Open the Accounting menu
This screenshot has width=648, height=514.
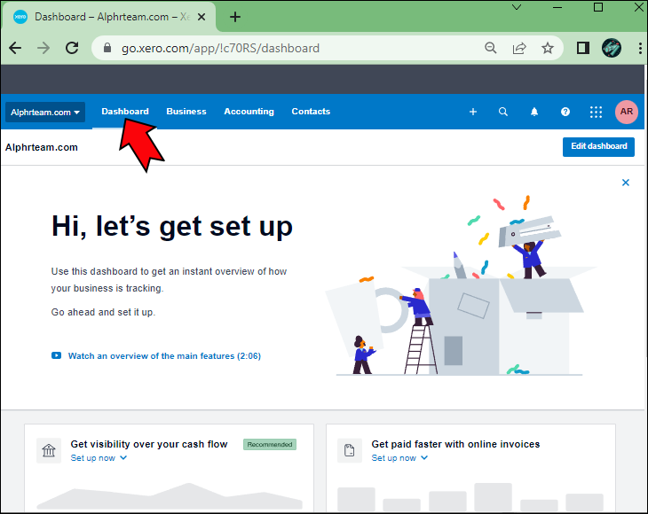click(249, 112)
